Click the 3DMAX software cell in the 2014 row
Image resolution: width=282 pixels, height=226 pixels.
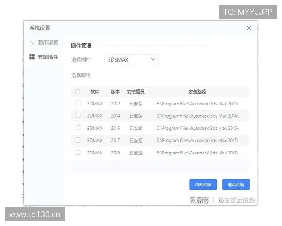95,116
